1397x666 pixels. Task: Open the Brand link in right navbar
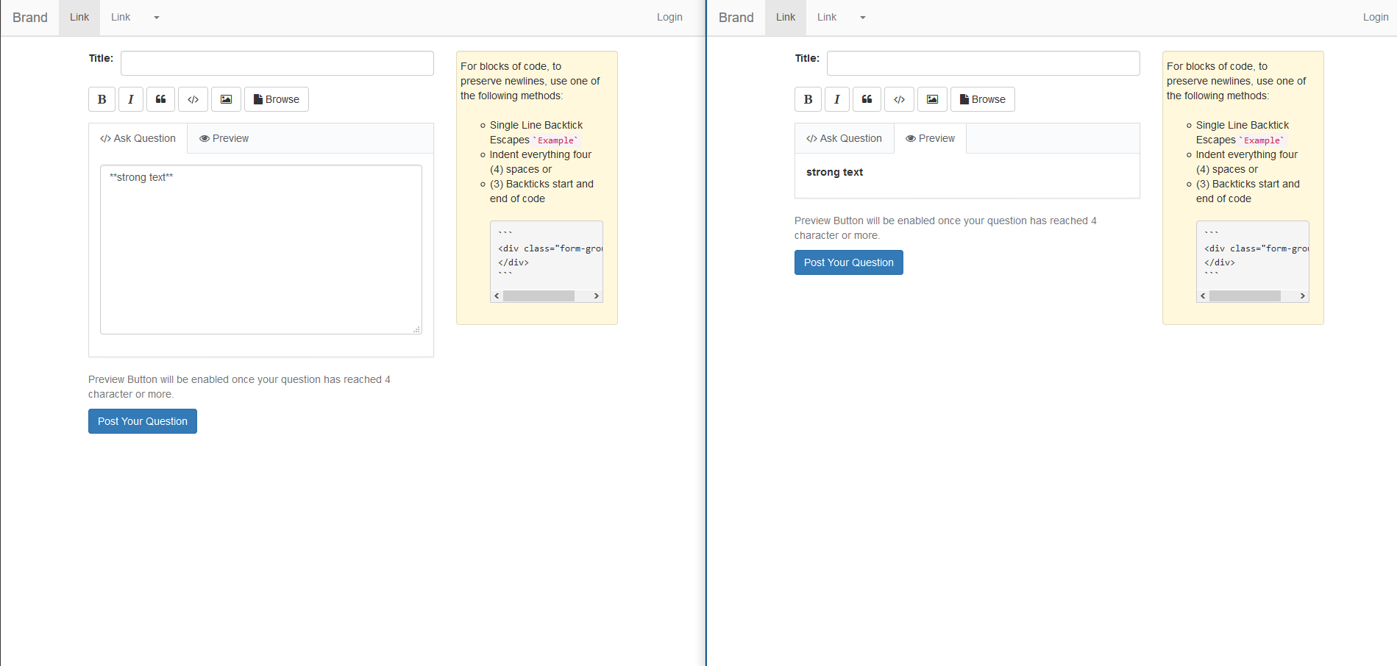[736, 18]
